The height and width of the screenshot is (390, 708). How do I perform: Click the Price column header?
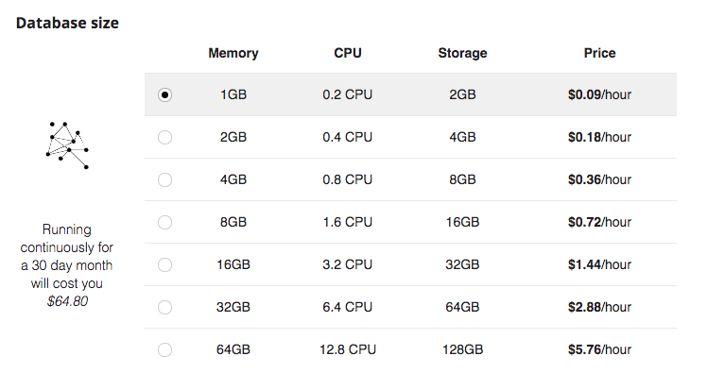tap(599, 53)
